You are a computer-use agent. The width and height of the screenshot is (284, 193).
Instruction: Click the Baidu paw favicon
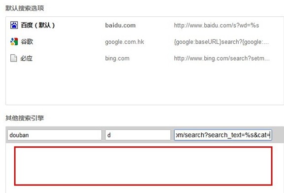(14, 25)
